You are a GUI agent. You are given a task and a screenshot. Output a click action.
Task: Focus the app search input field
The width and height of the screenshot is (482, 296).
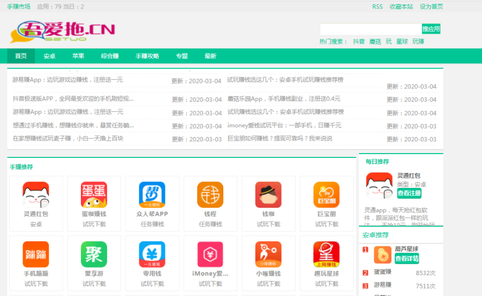pos(371,29)
